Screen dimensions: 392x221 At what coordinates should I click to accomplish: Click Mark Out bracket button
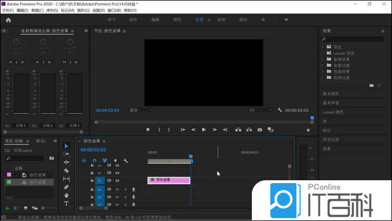[169, 129]
